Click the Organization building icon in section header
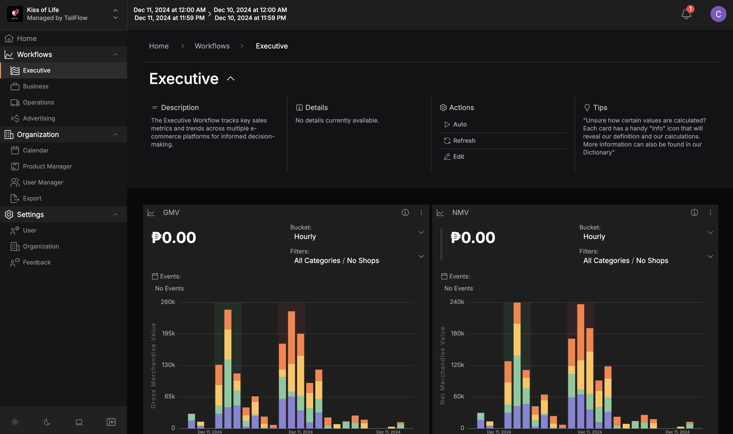 point(9,134)
